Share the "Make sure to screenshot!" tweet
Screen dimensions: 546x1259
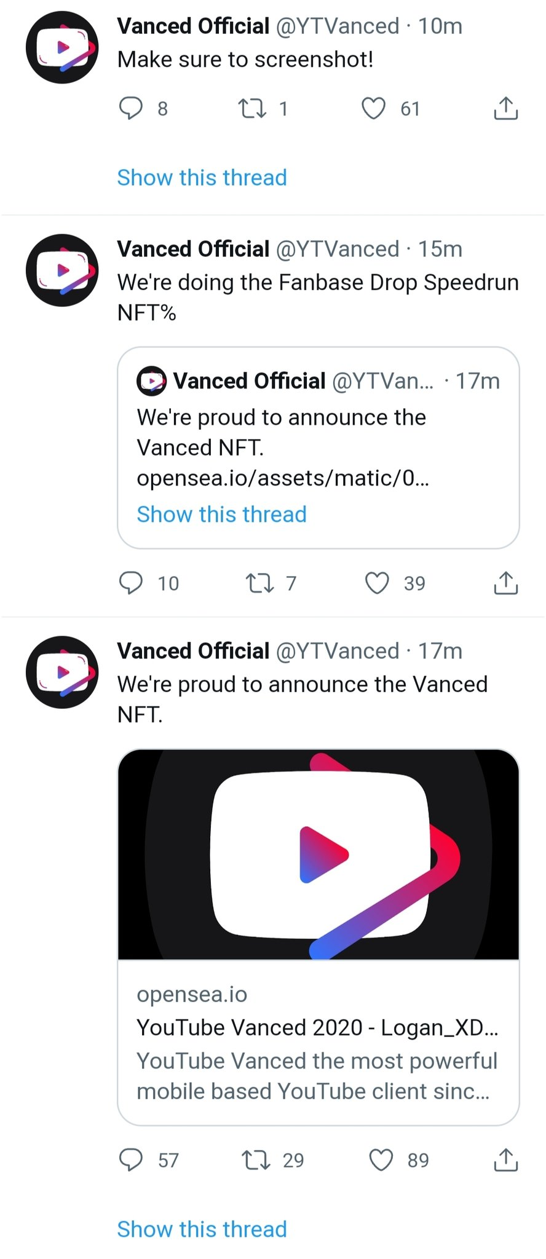click(505, 108)
